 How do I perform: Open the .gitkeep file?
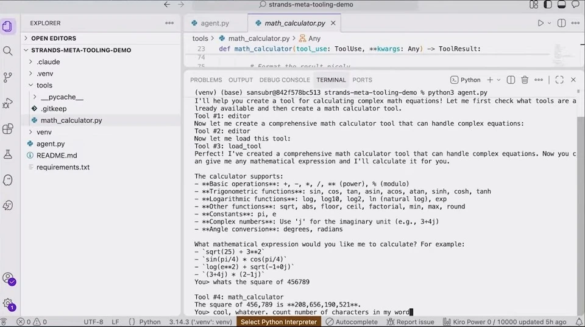101,109
